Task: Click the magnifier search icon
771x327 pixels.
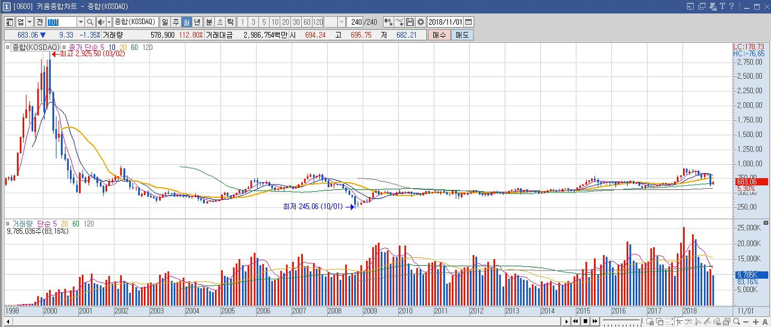Action: [x=90, y=22]
